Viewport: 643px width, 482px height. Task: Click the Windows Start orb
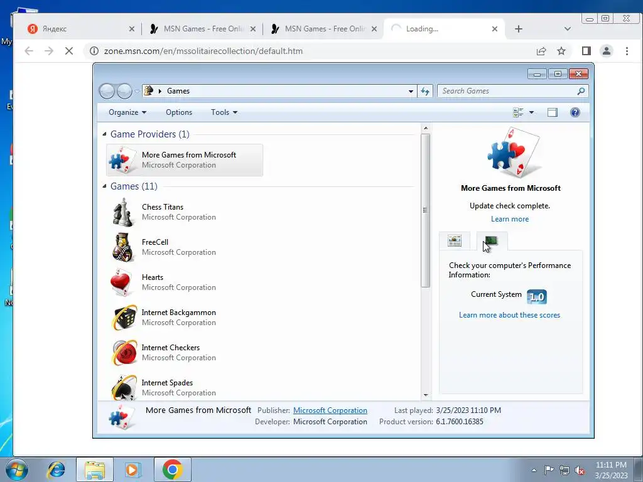17,469
